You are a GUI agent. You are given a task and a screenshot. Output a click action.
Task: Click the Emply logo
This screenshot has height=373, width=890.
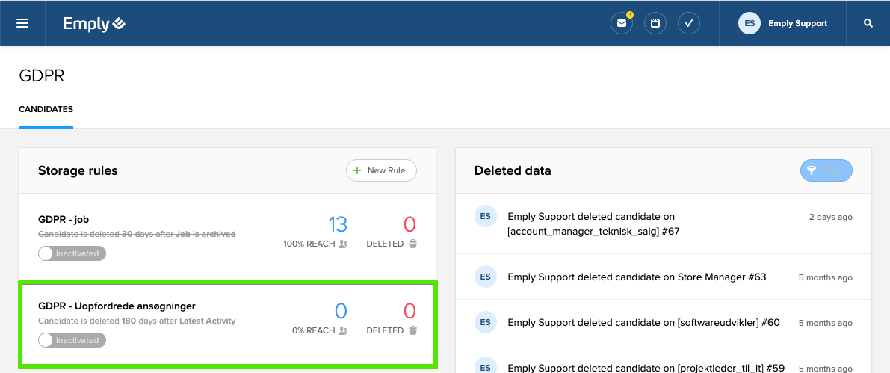pos(94,24)
